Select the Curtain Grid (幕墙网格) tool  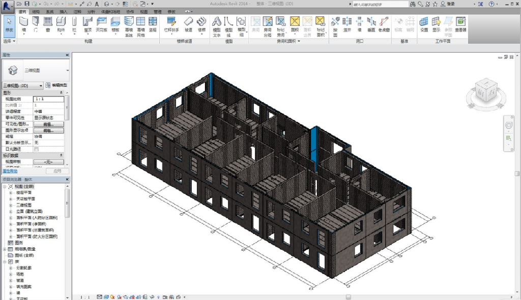[140, 26]
